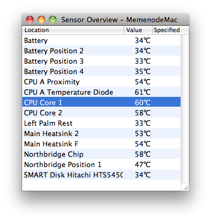Select the Battery row

(x=101, y=40)
